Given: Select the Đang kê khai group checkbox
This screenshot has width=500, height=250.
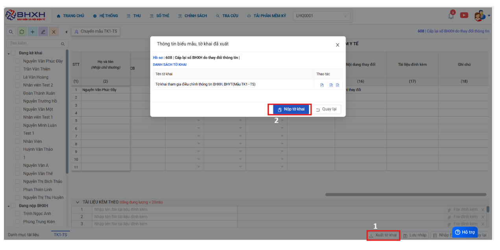Looking at the screenshot, I should tap(13, 53).
